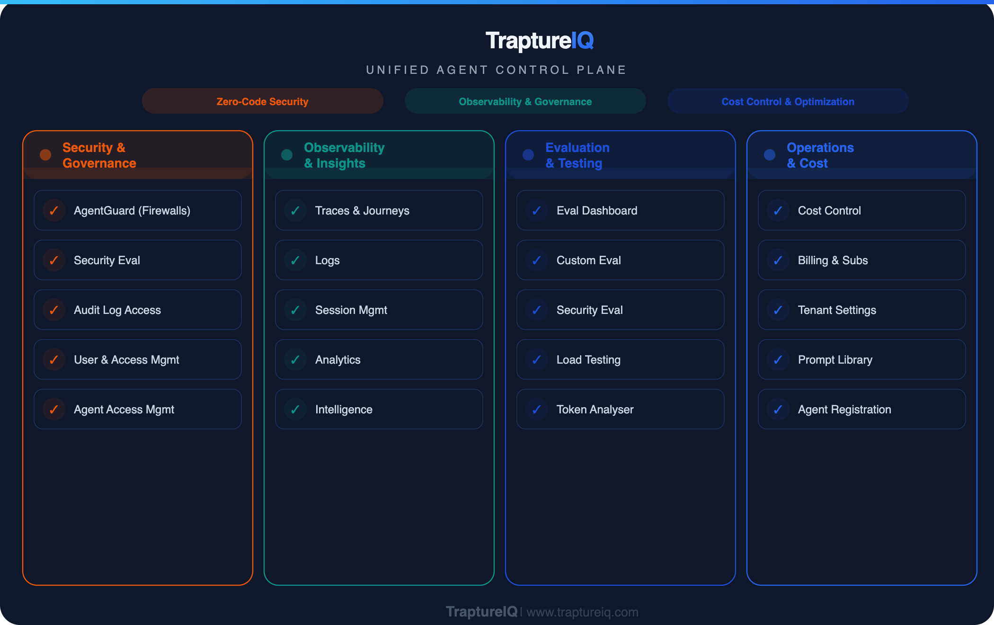Collapse the Operations & Cost column
The height and width of the screenshot is (625, 994).
point(861,155)
